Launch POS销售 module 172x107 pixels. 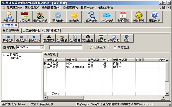74,17
